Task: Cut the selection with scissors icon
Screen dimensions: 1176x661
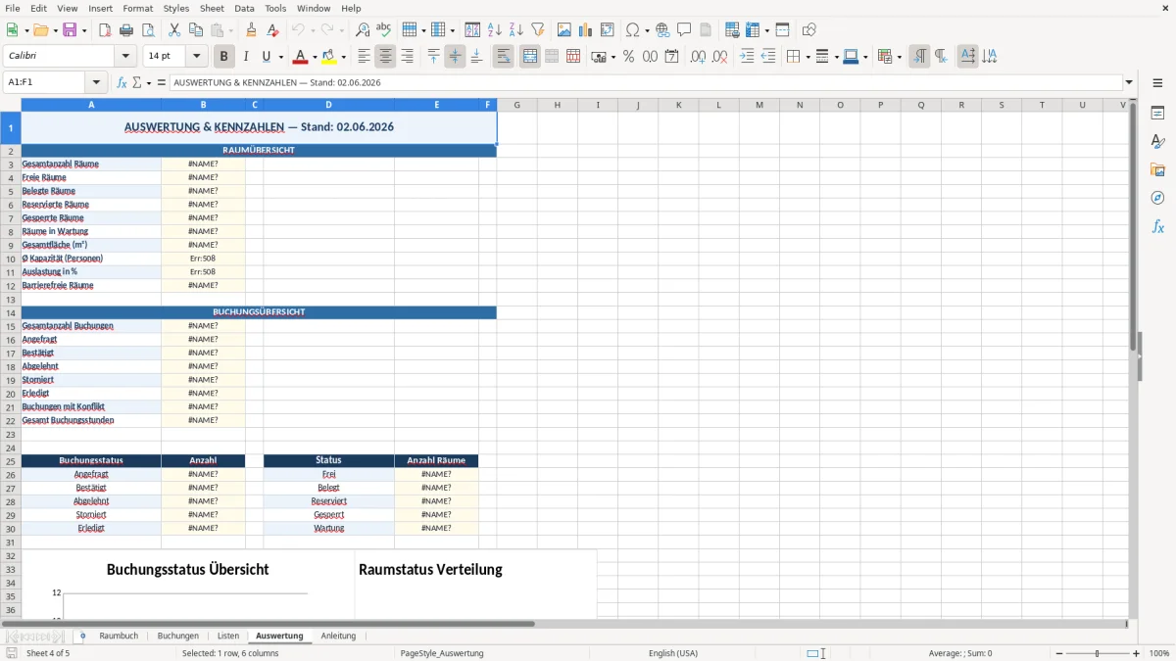Action: (x=174, y=30)
